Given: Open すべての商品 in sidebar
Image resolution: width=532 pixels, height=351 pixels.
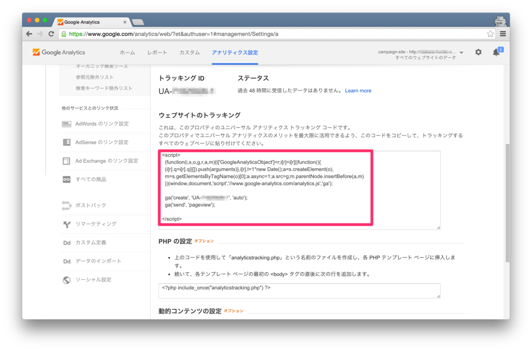Looking at the screenshot, I should [x=90, y=180].
